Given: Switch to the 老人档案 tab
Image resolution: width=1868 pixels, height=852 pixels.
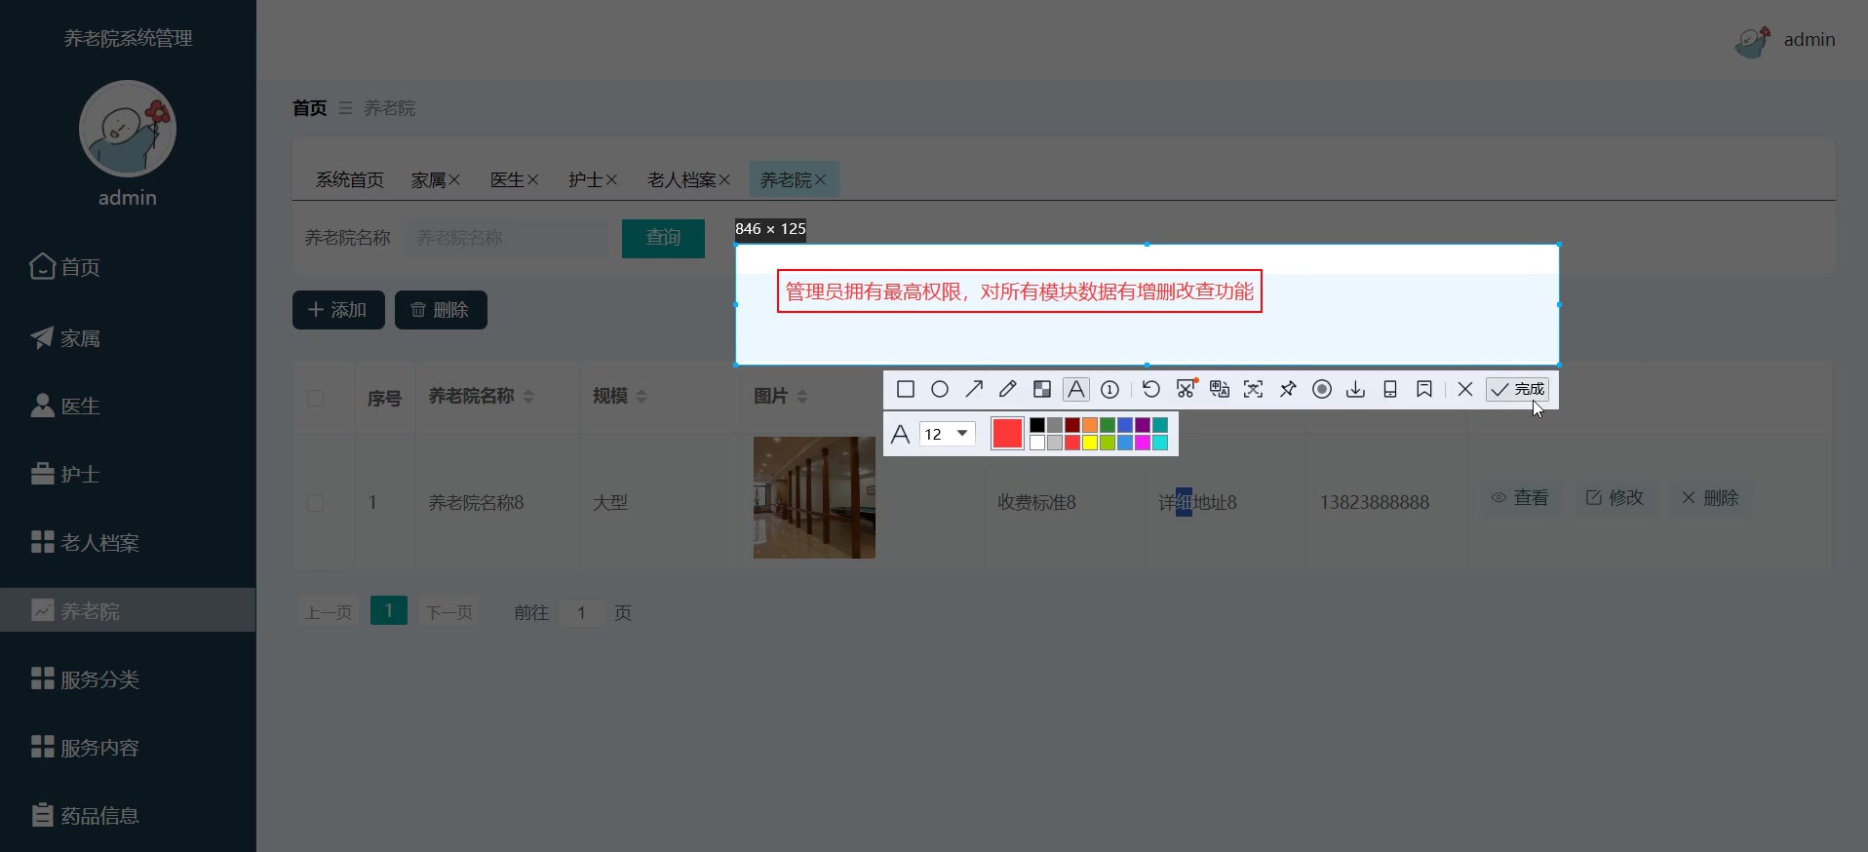Looking at the screenshot, I should (x=681, y=180).
